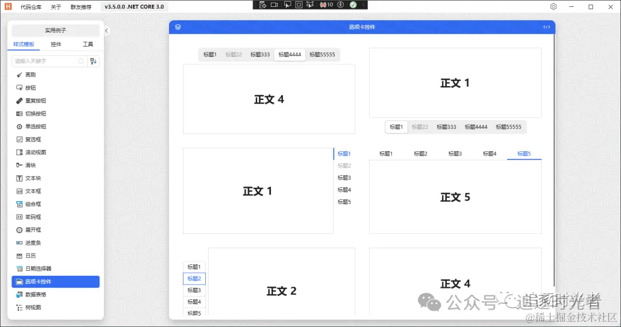Open the 树视图 tree view sample
Image resolution: width=621 pixels, height=327 pixels.
pyautogui.click(x=55, y=307)
